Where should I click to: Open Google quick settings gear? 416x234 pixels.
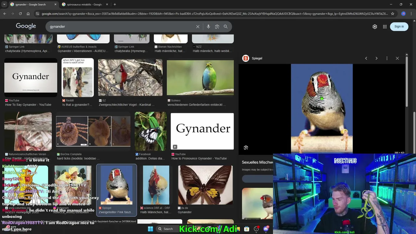coord(375,27)
